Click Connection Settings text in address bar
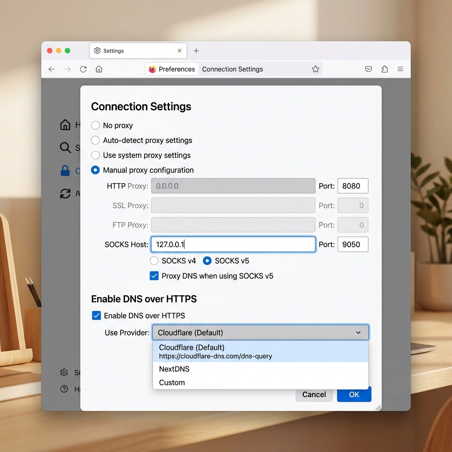The height and width of the screenshot is (452, 452). [x=232, y=69]
